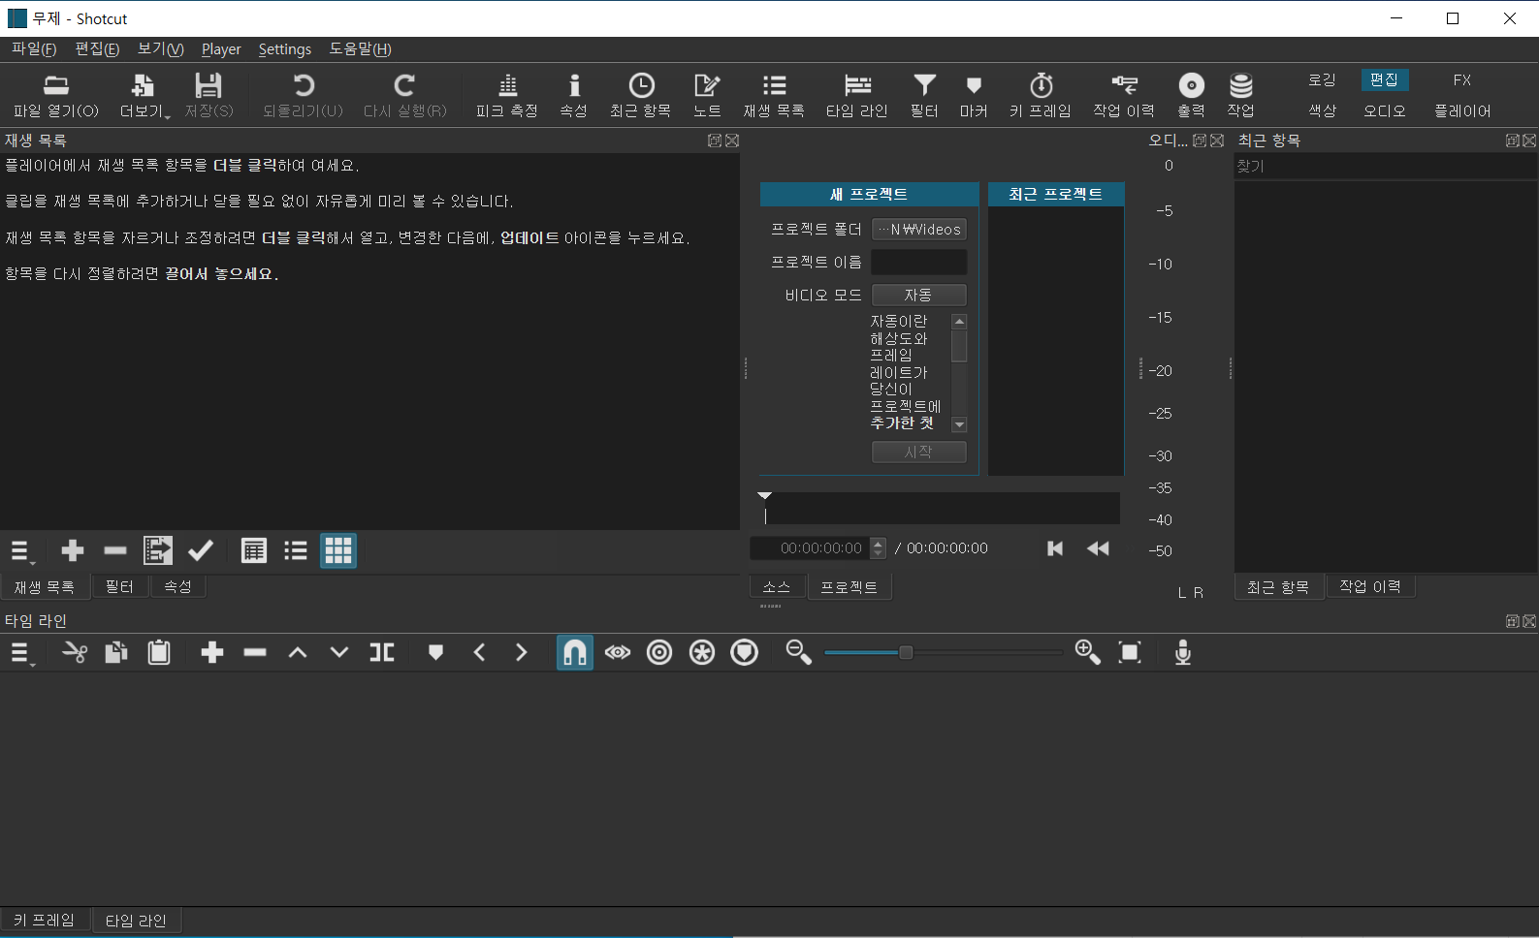Switch to 로깅 layout
The image size is (1539, 938).
1322,79
